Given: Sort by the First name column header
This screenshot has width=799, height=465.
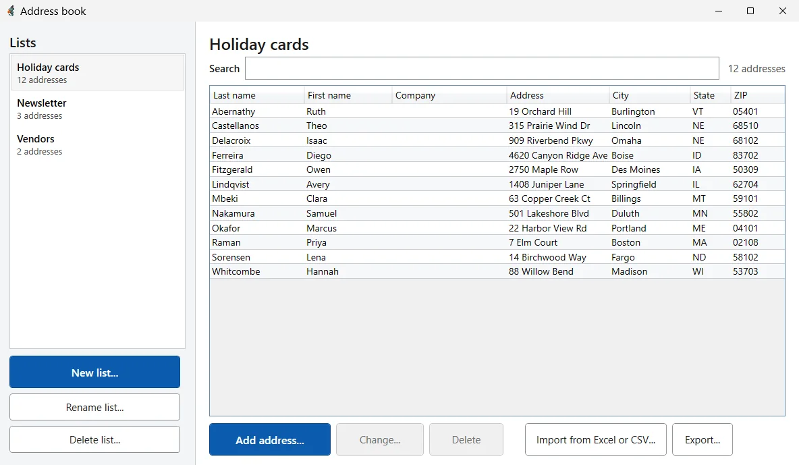Looking at the screenshot, I should [x=348, y=95].
